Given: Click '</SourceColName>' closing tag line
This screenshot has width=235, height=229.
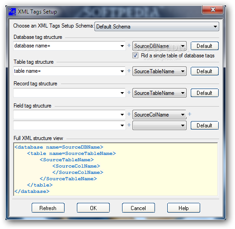Looking at the screenshot, I should (78, 173).
